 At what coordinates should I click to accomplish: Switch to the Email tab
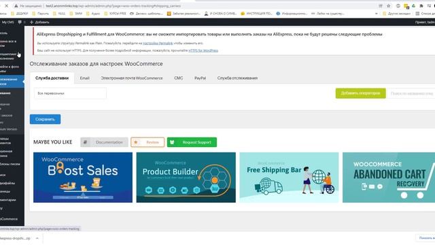pyautogui.click(x=84, y=78)
